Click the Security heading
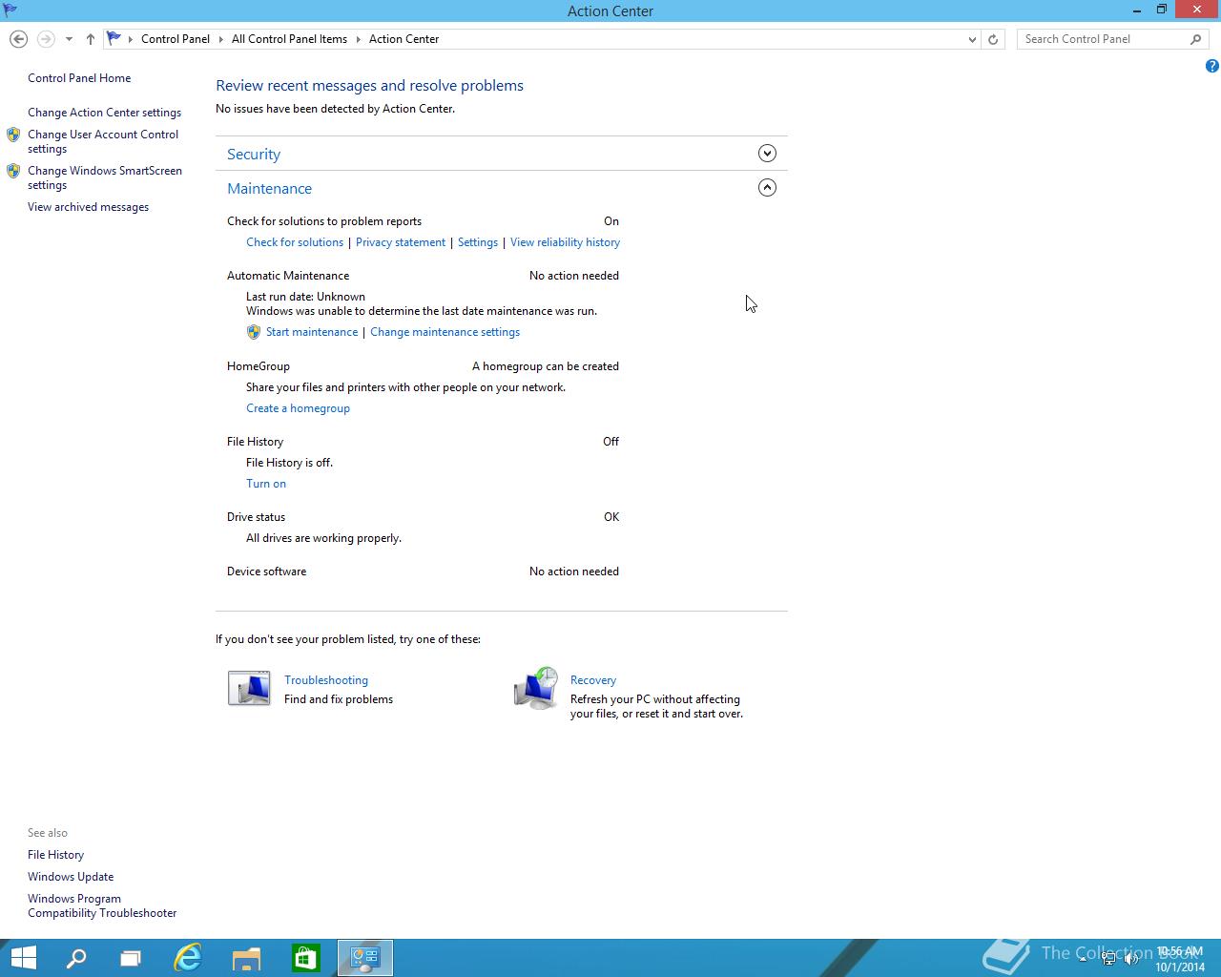The height and width of the screenshot is (977, 1221). (x=254, y=154)
